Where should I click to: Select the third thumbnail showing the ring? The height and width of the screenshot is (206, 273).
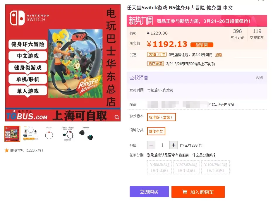pyautogui.click(x=49, y=134)
